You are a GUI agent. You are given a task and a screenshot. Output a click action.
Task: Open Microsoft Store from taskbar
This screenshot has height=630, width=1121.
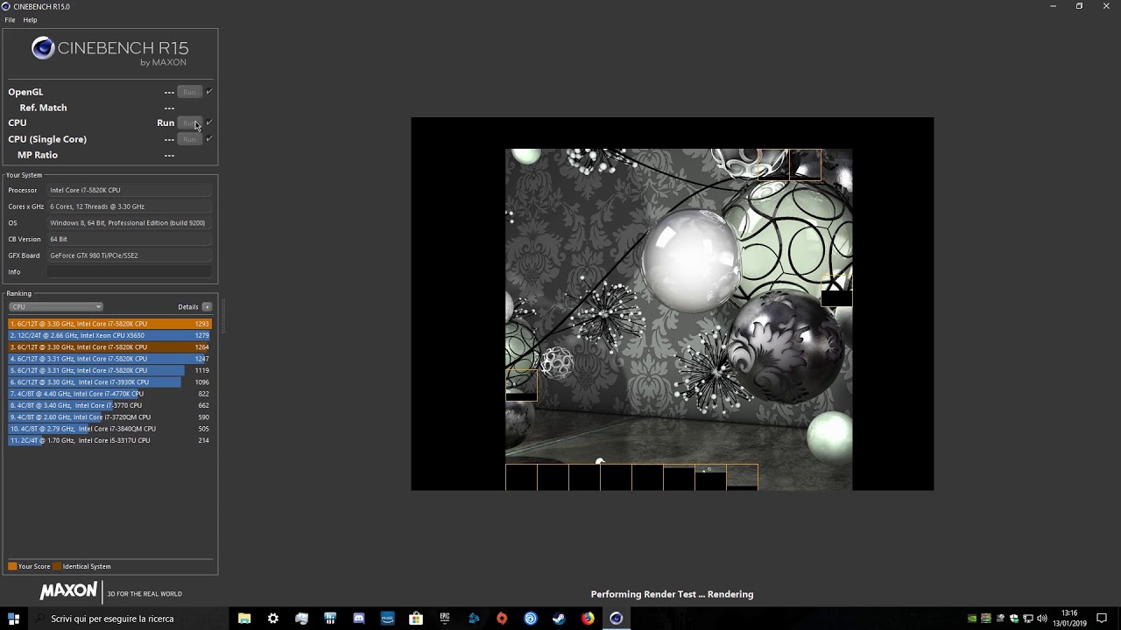(x=416, y=619)
